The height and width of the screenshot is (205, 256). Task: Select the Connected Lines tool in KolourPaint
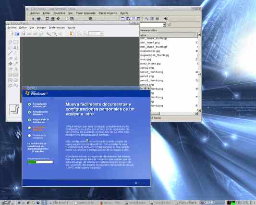10,85
